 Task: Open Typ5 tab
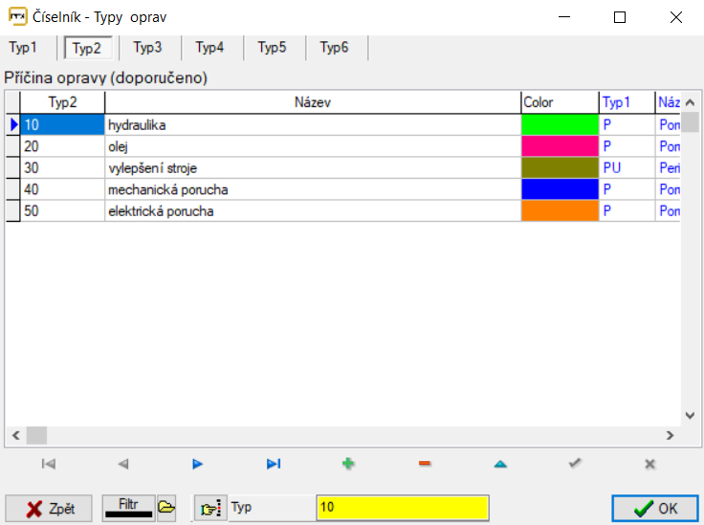pos(272,48)
